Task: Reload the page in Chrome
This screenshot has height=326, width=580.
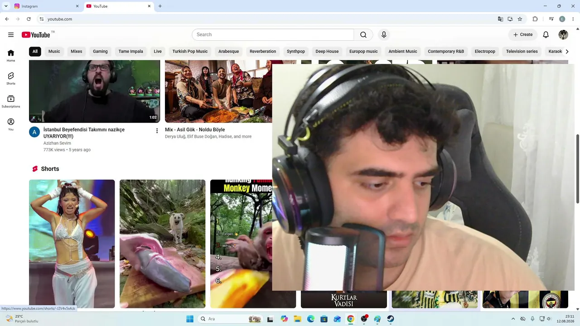Action: pos(29,19)
